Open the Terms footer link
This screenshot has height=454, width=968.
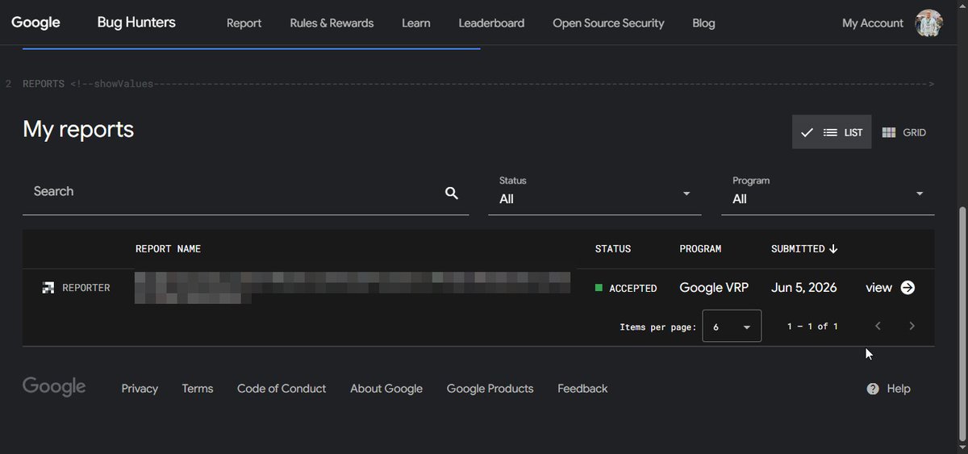(198, 389)
